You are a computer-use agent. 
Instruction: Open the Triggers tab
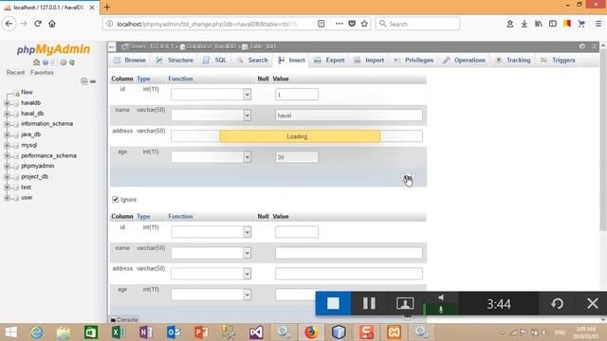pos(559,60)
